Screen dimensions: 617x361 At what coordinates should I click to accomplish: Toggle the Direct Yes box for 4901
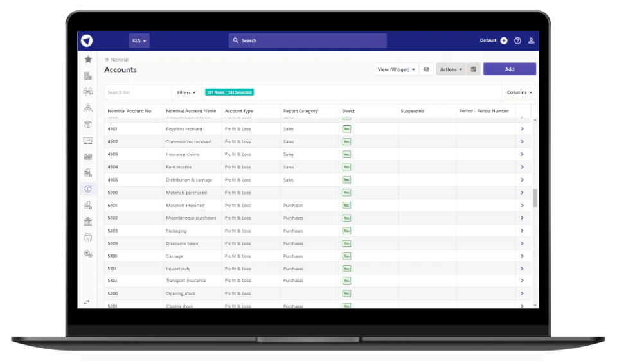pyautogui.click(x=346, y=129)
